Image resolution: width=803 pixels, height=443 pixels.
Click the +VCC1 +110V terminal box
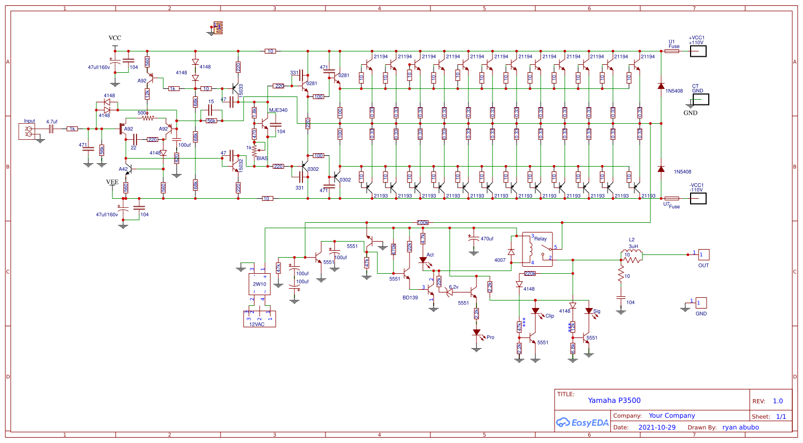(698, 51)
